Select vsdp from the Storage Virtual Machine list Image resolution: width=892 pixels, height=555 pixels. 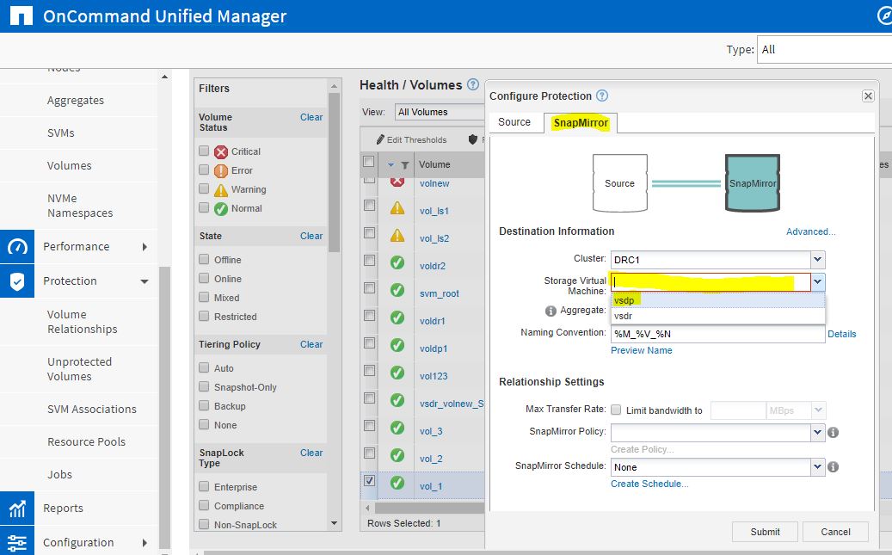(x=625, y=300)
